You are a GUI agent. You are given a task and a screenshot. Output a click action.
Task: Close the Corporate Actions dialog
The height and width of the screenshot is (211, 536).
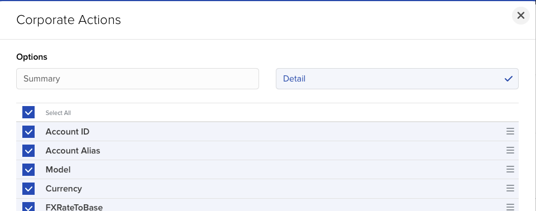click(520, 16)
